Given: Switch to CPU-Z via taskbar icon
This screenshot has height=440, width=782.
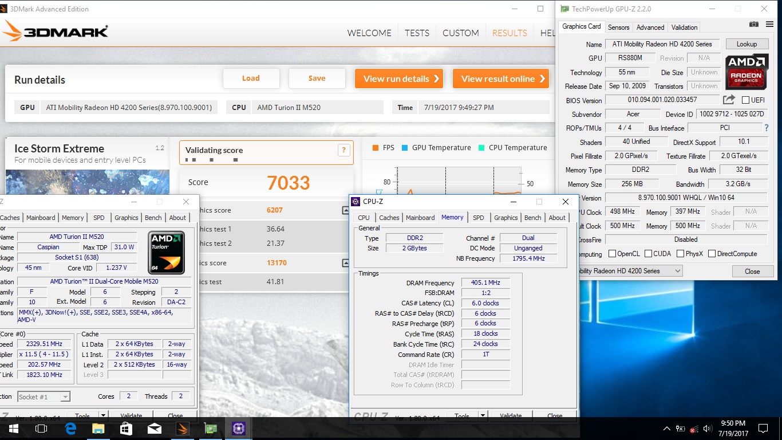Looking at the screenshot, I should pyautogui.click(x=238, y=429).
